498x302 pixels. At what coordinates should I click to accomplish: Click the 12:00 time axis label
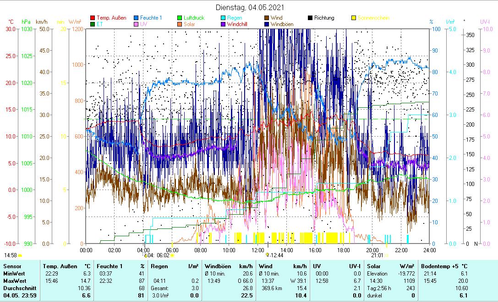click(x=257, y=250)
